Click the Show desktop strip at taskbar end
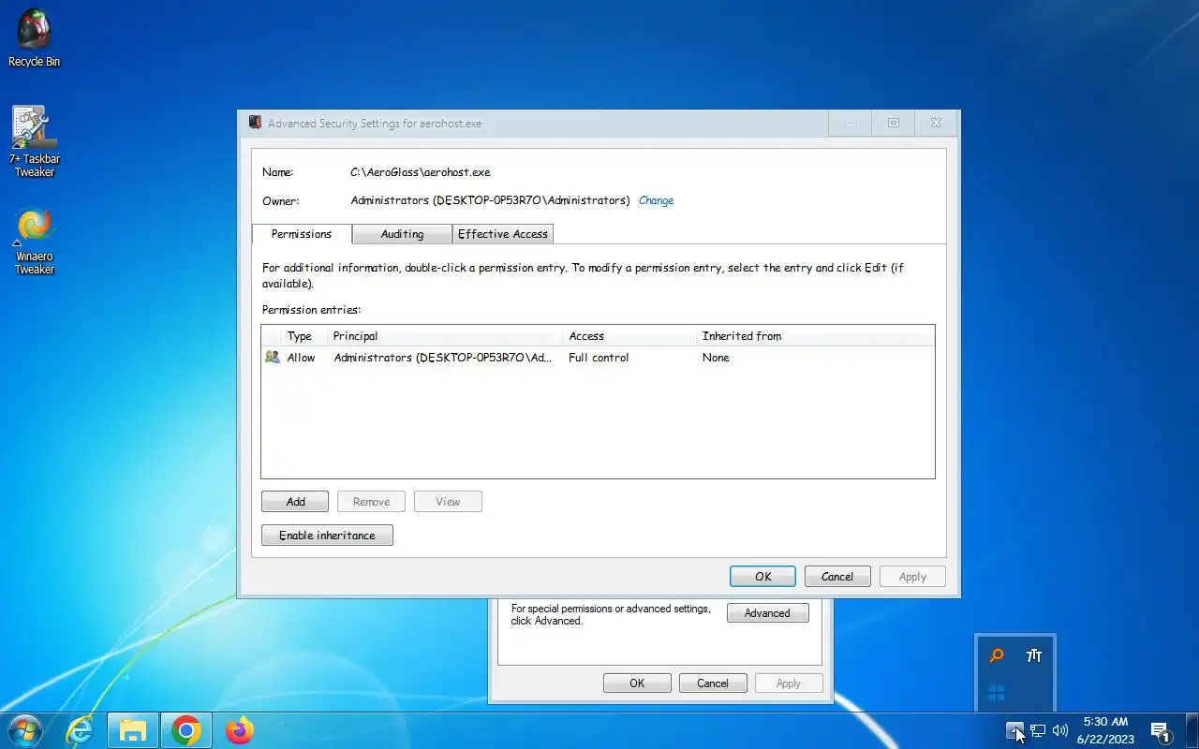This screenshot has width=1199, height=749. [x=1192, y=730]
